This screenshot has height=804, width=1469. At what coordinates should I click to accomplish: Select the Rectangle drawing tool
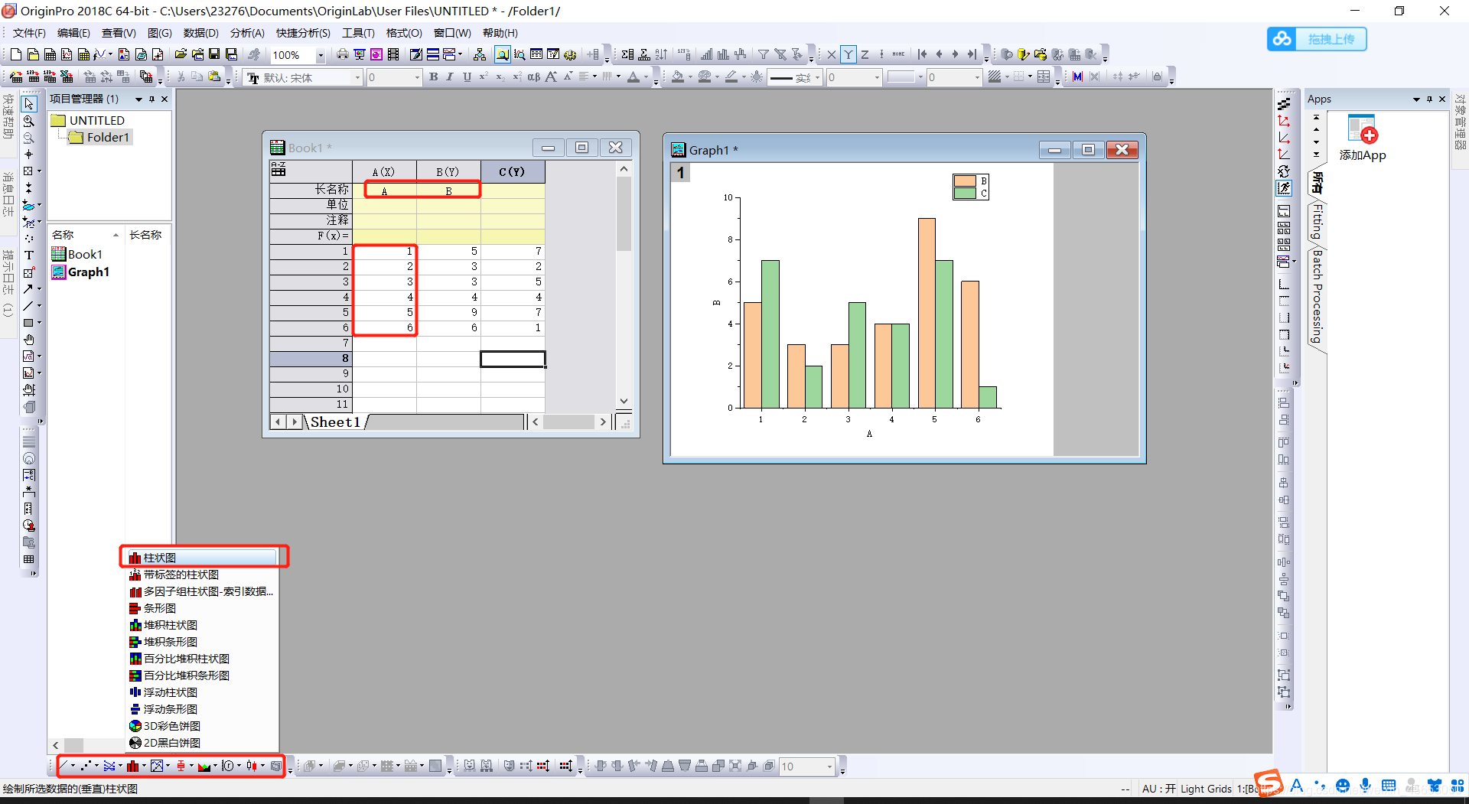[28, 323]
